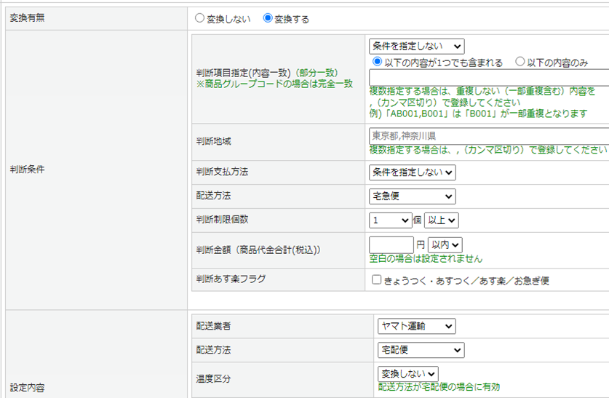Select the 変換する radio option
Screen dimensions: 609x398
click(268, 19)
